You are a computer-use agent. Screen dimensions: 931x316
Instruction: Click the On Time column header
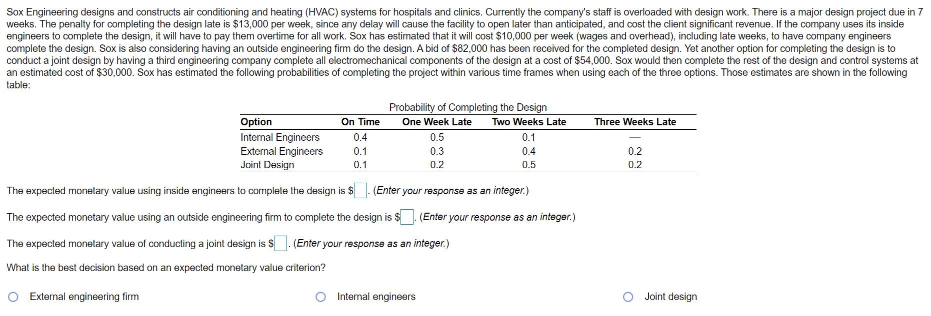(x=360, y=121)
